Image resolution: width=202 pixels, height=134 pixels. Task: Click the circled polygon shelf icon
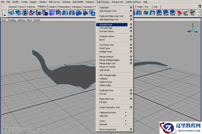coord(25,13)
